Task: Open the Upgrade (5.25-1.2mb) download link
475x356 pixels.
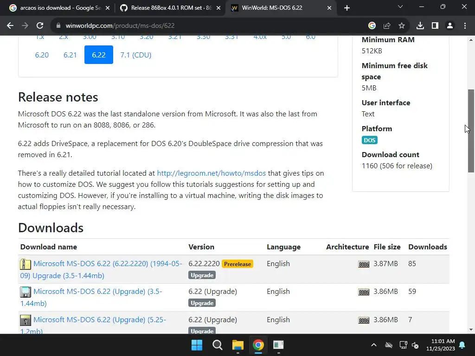Action: pos(93,325)
